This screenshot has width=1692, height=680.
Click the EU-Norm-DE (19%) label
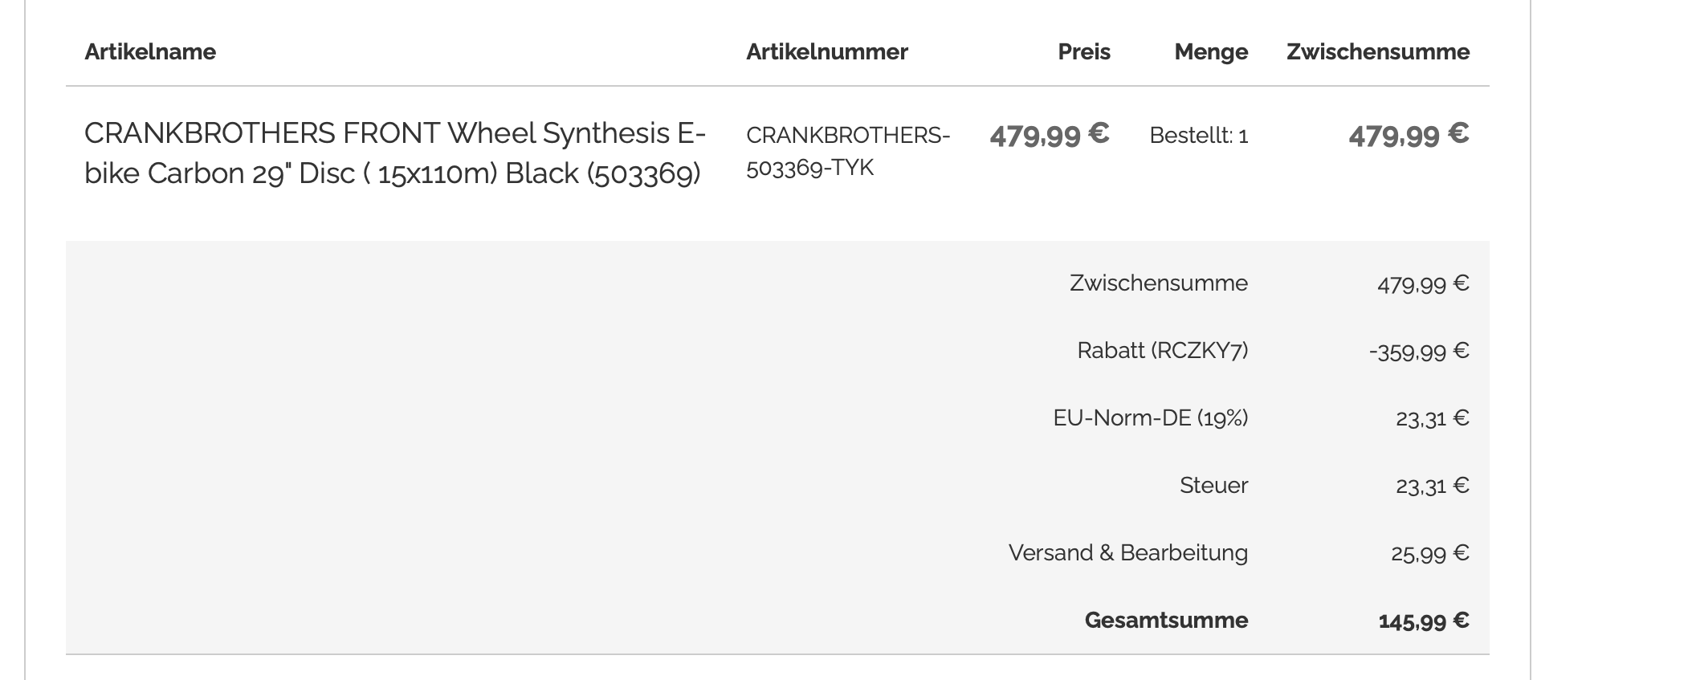[x=1150, y=418]
